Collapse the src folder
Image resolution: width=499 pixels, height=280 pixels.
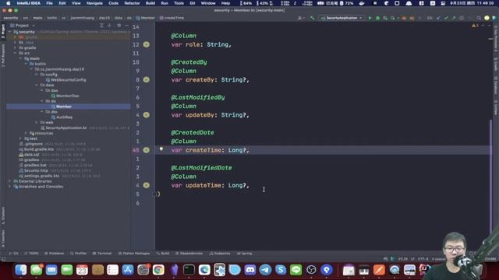pos(15,53)
